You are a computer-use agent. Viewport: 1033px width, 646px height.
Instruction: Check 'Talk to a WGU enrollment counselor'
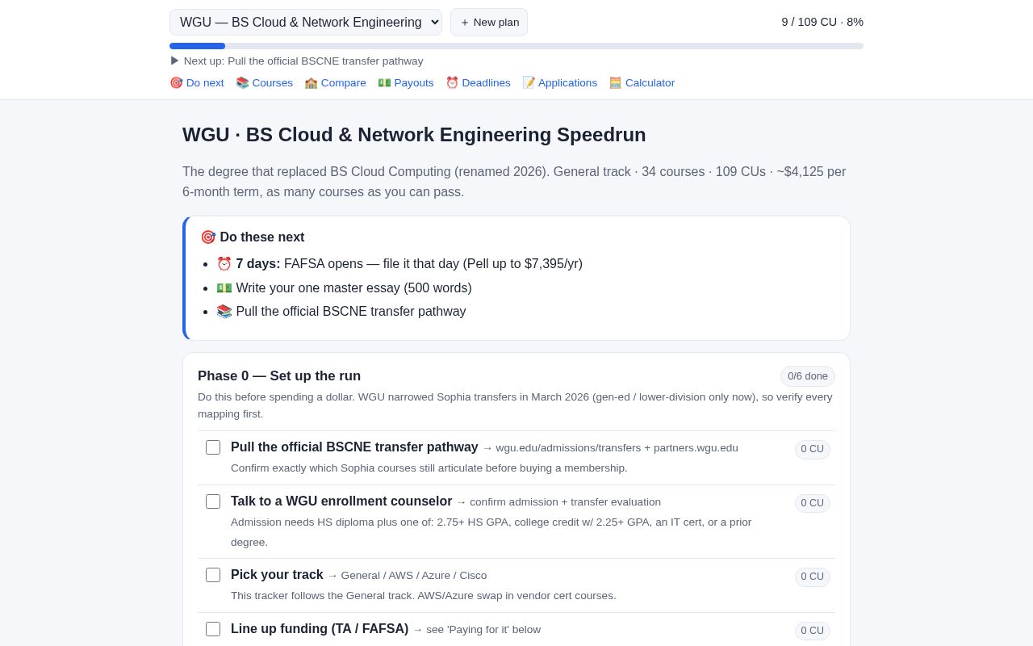pyautogui.click(x=213, y=501)
